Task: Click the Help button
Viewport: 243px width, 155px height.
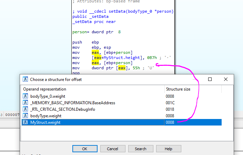Action: [x=169, y=149]
